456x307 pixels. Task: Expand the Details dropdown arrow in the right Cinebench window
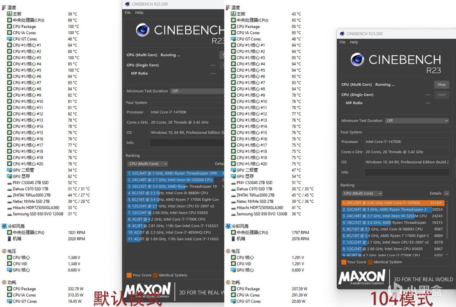tap(446, 193)
